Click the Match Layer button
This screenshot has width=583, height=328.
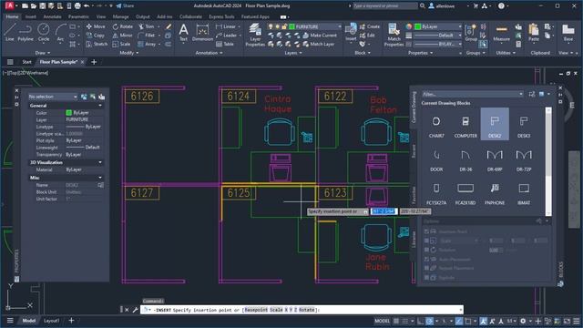coord(319,44)
